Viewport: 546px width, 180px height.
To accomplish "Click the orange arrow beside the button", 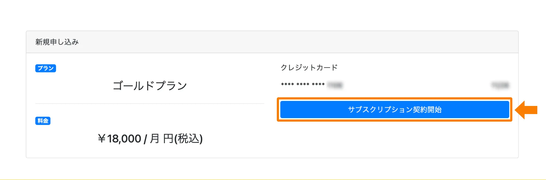I will coord(526,110).
